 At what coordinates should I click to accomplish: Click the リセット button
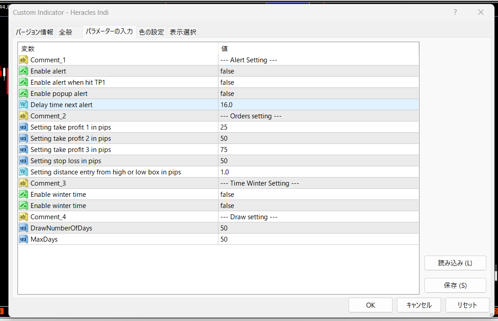467,305
